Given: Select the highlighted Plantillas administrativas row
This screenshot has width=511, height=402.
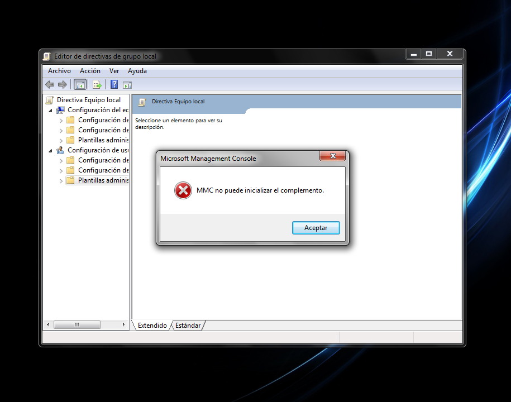Looking at the screenshot, I should pyautogui.click(x=97, y=180).
